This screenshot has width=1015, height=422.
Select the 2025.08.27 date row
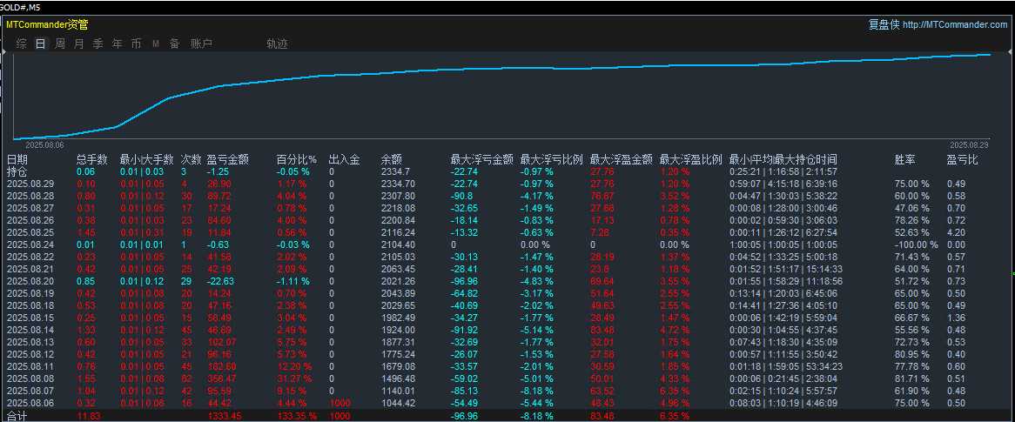tap(30, 209)
